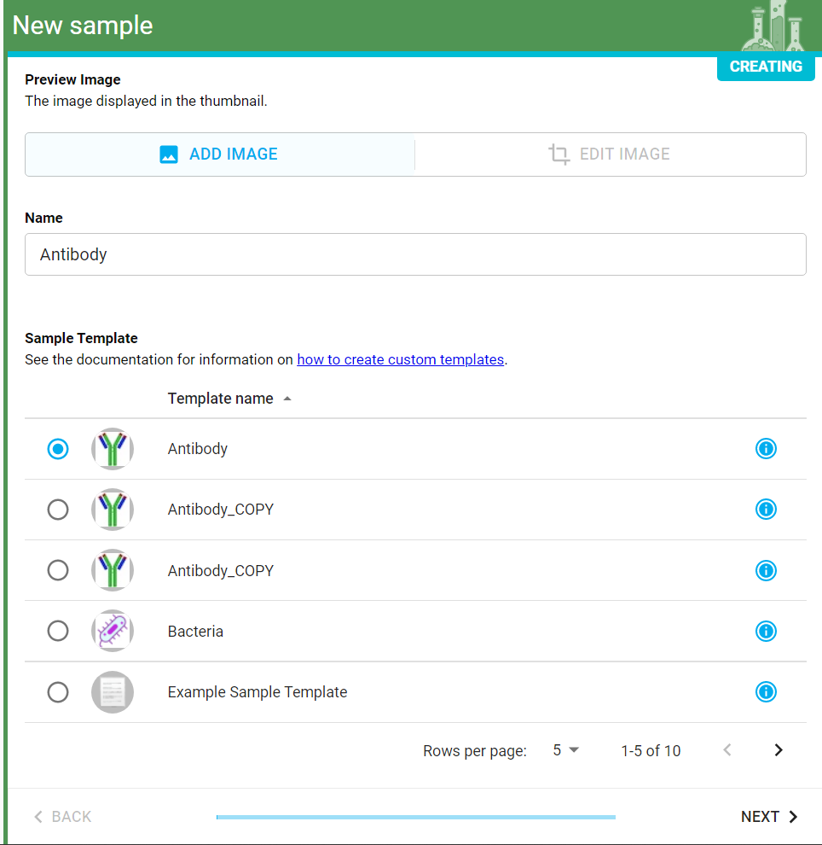Image resolution: width=822 pixels, height=845 pixels.
Task: Click the Example Sample Template document icon
Action: click(x=113, y=692)
